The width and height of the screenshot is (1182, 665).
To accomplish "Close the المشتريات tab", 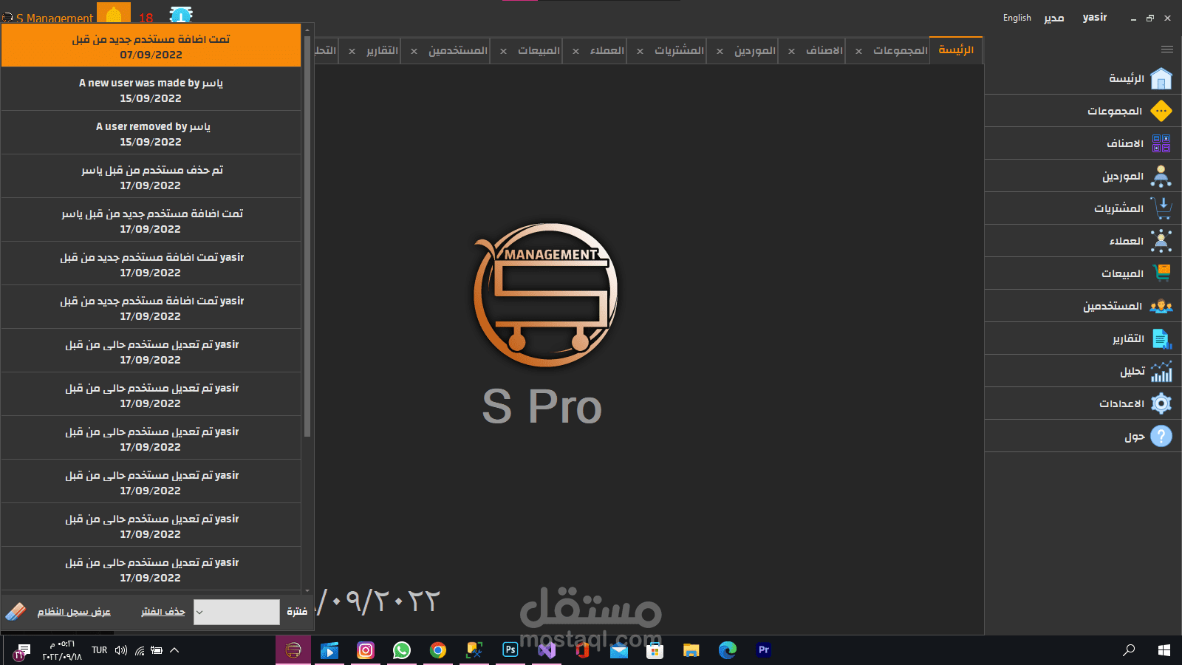I will 640,51.
